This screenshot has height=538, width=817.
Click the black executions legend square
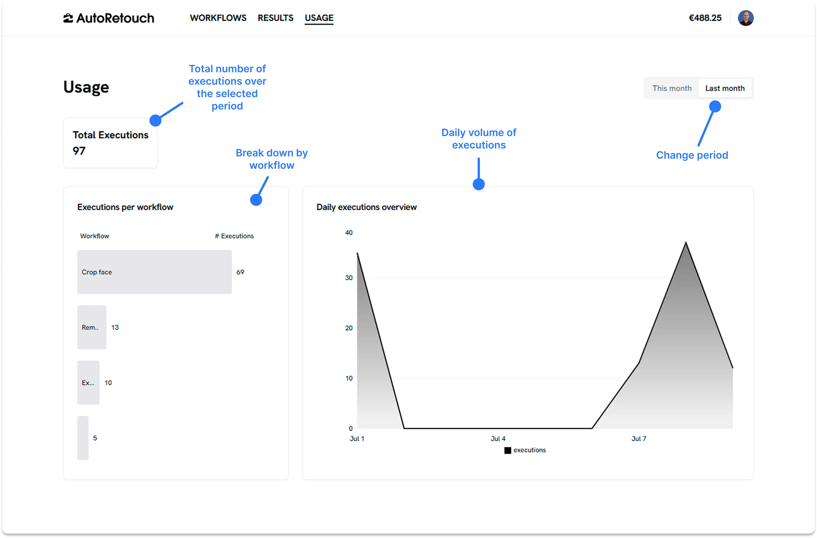(x=507, y=450)
